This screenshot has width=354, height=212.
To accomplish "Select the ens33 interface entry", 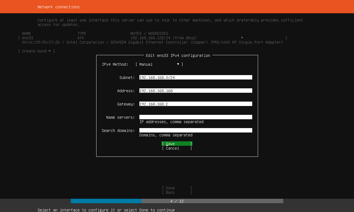I will tap(27, 38).
